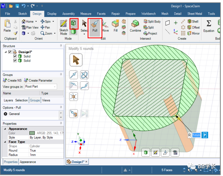Open file folder icon in title bar
Screen dimensions: 223x176
point(11,6)
